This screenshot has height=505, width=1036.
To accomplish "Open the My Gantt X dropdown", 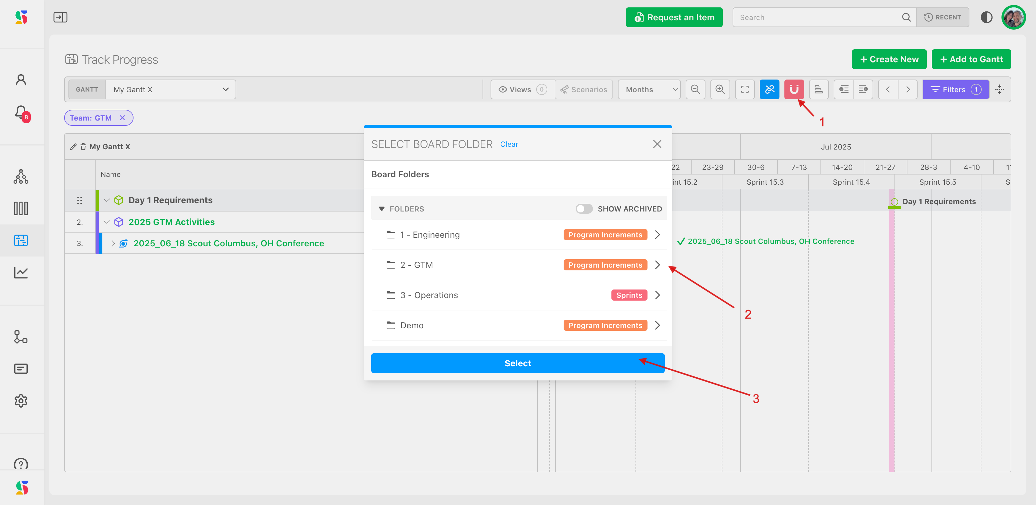I will [171, 89].
